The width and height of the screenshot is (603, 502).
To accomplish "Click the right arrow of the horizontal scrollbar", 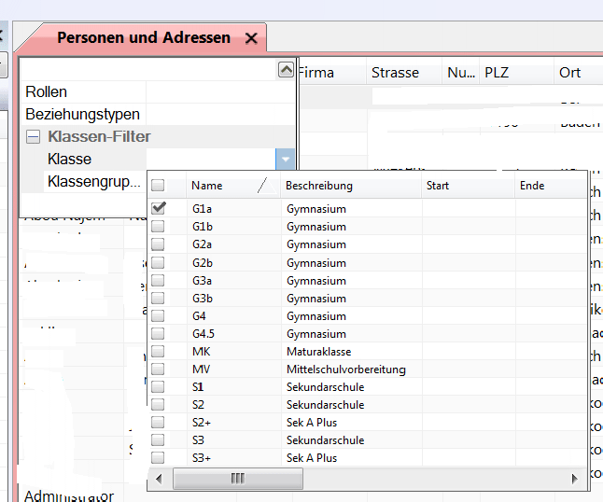I will tap(579, 478).
